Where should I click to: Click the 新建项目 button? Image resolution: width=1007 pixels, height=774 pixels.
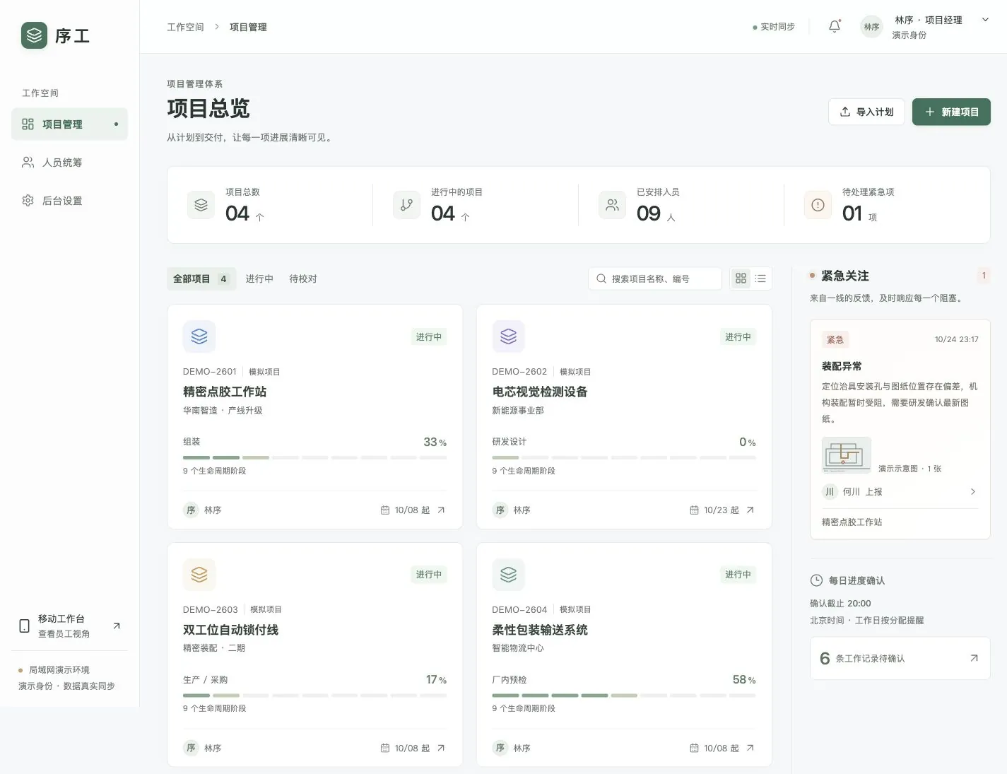click(951, 112)
